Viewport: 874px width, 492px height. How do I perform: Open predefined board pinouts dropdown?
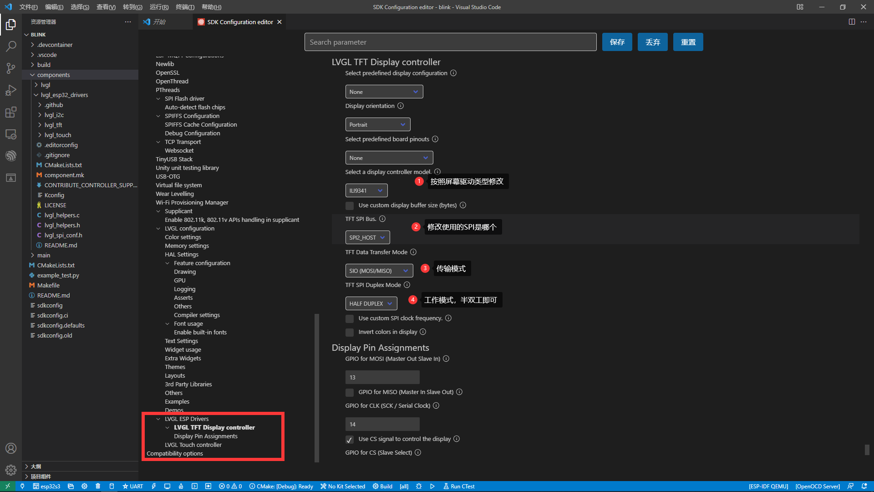(389, 158)
